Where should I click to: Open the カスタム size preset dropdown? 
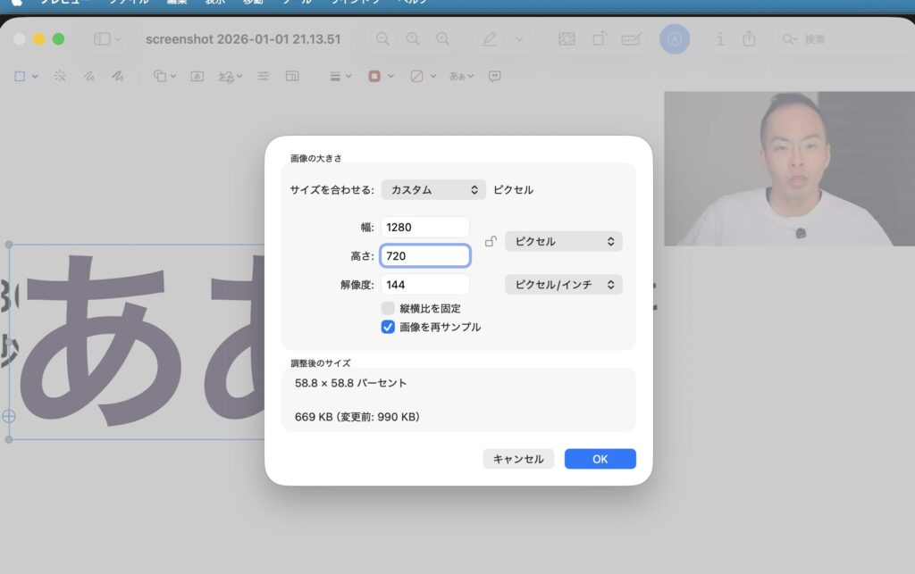pyautogui.click(x=433, y=189)
